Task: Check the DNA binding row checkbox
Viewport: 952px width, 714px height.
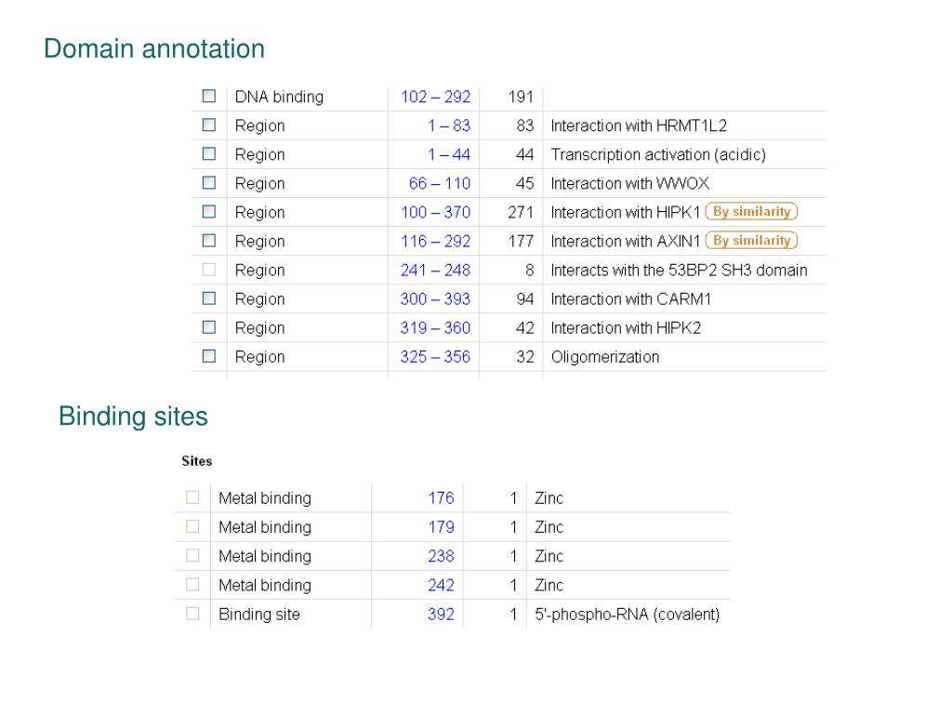Action: (x=209, y=96)
